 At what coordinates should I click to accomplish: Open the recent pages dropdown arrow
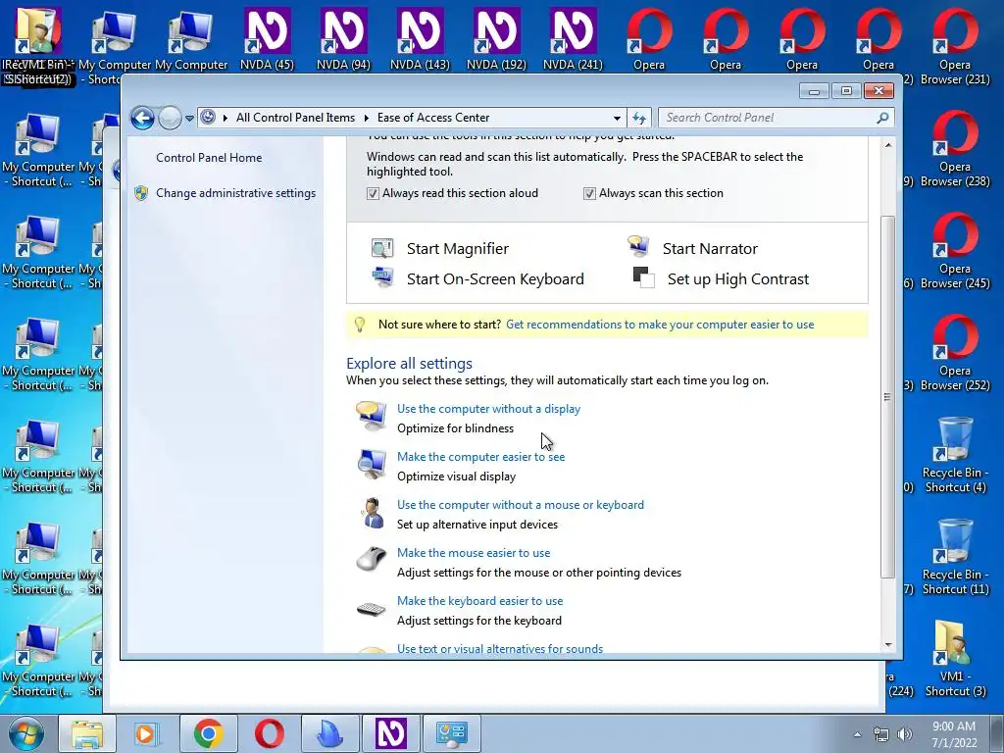(x=189, y=119)
